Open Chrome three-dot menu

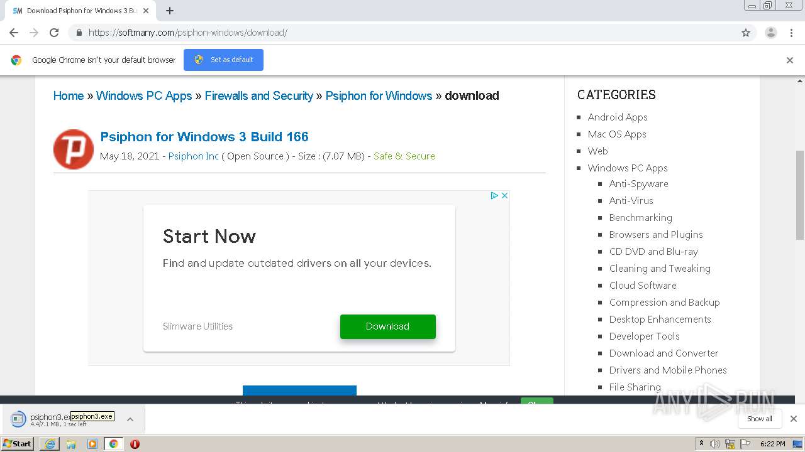click(x=792, y=33)
